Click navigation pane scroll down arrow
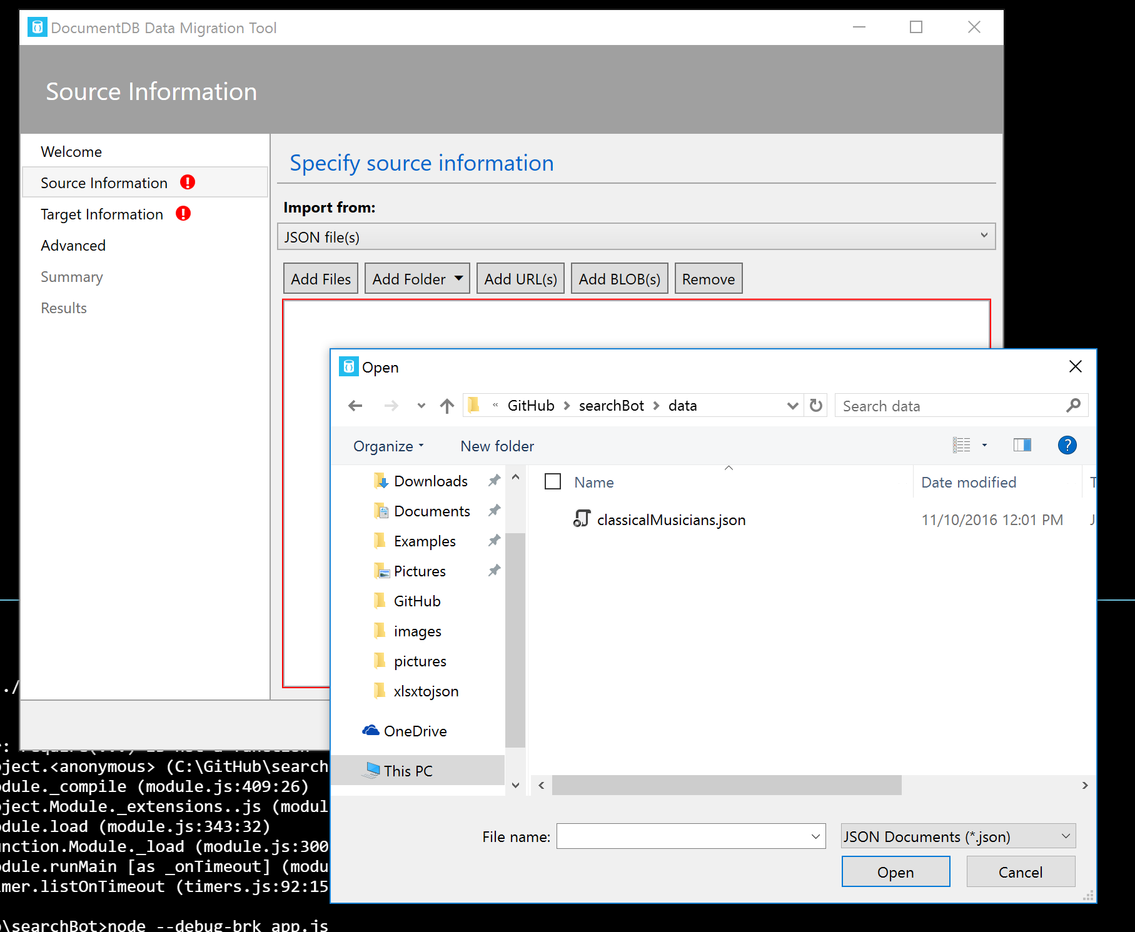Image resolution: width=1135 pixels, height=932 pixels. click(515, 785)
